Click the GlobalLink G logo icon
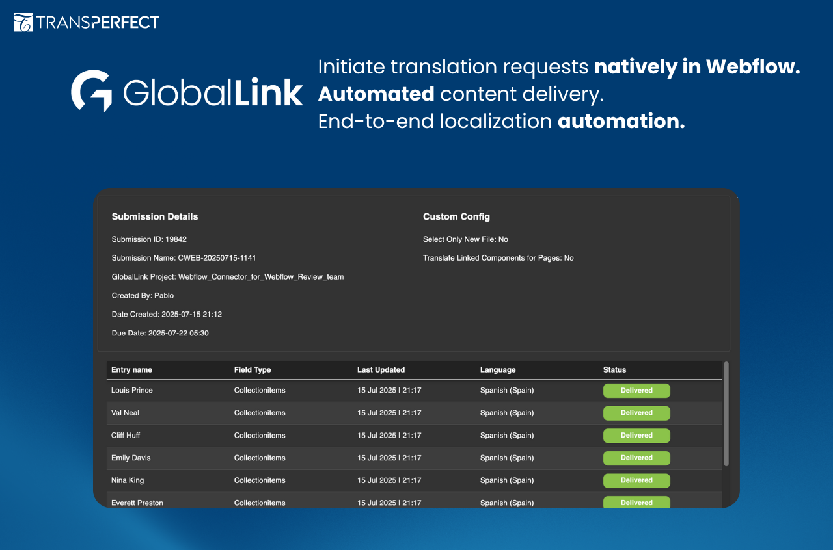The height and width of the screenshot is (550, 833). pos(92,90)
